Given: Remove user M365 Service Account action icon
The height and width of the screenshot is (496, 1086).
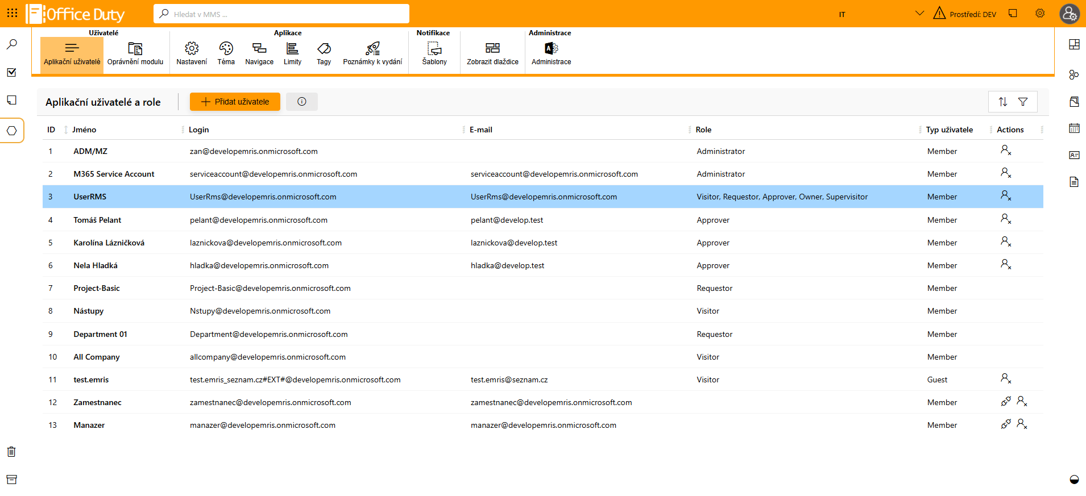Looking at the screenshot, I should 1006,173.
